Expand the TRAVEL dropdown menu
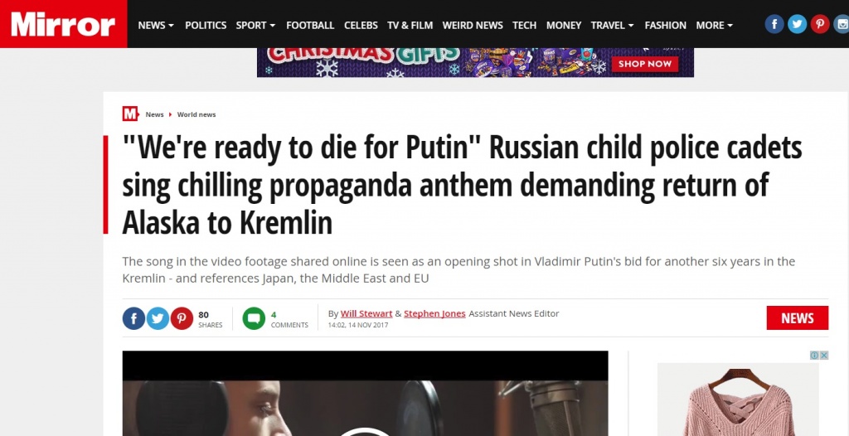 [x=613, y=25]
